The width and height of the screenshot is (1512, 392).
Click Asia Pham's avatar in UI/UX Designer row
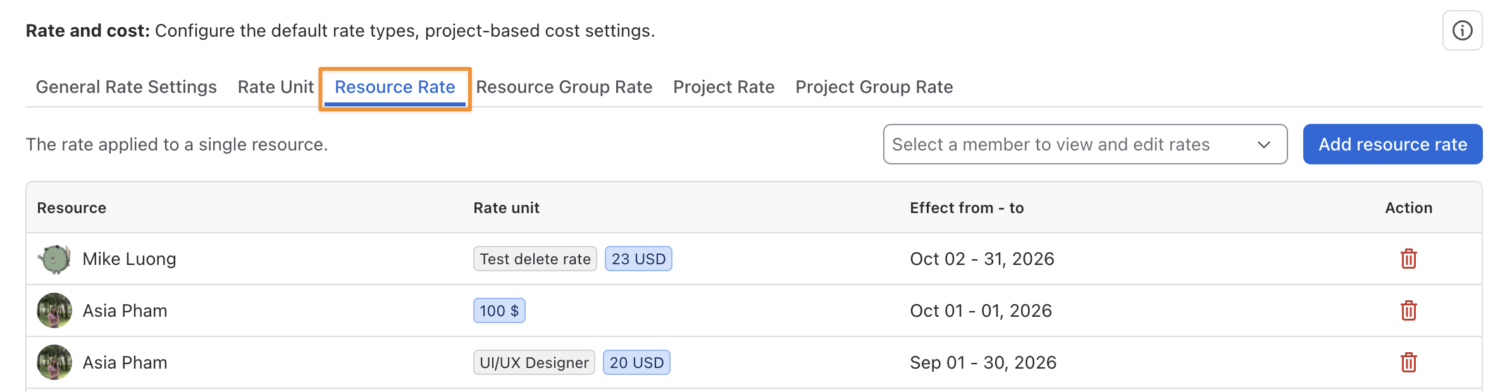(54, 362)
